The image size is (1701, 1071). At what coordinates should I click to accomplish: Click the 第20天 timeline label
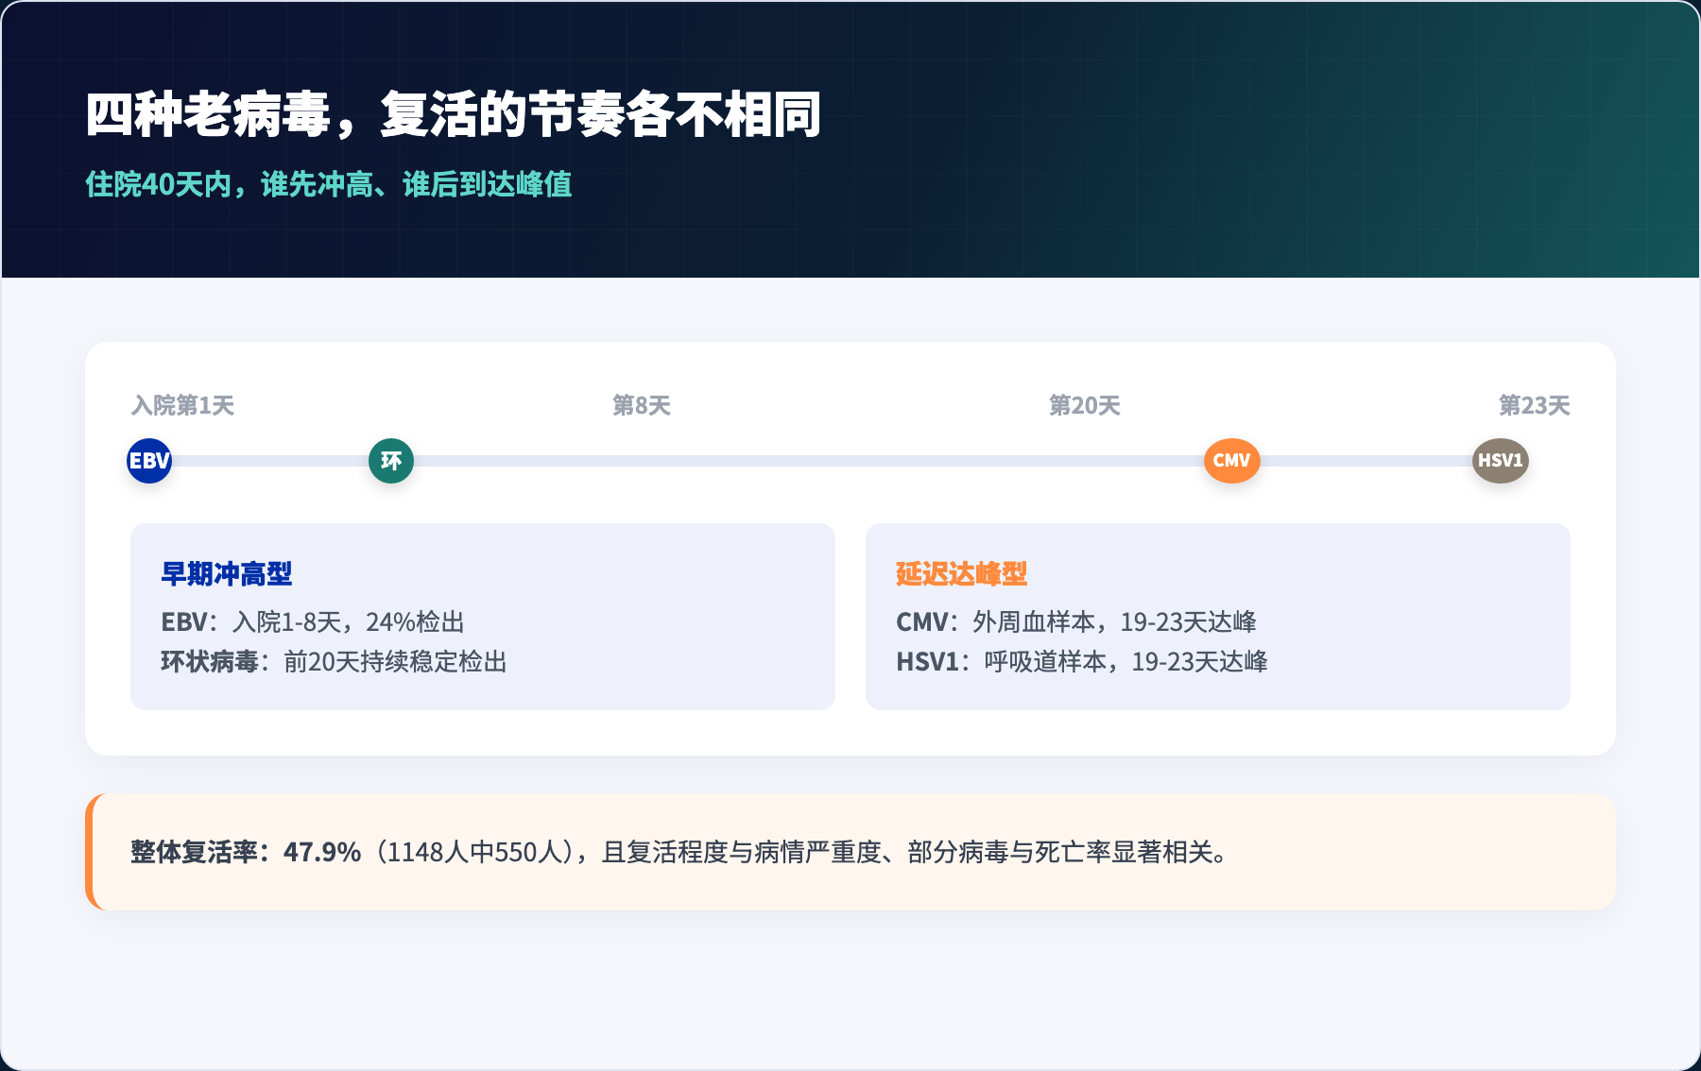tap(1085, 405)
